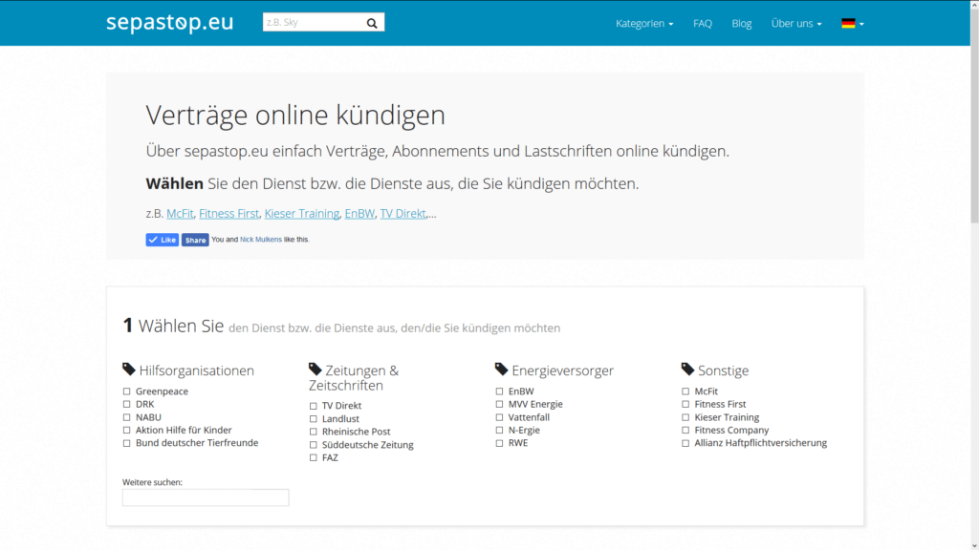Check the Greenpeace checkbox

[127, 391]
